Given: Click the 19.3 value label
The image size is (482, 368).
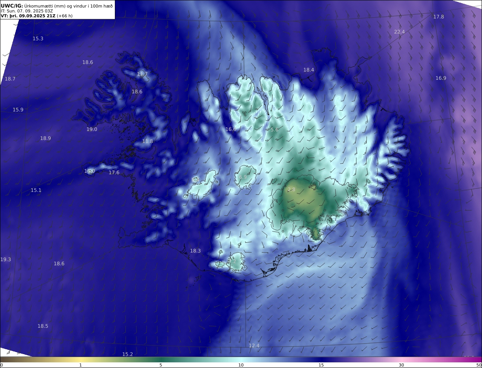Looking at the screenshot, I should point(6,260).
